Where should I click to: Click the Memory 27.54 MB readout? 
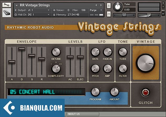(x=73, y=15)
